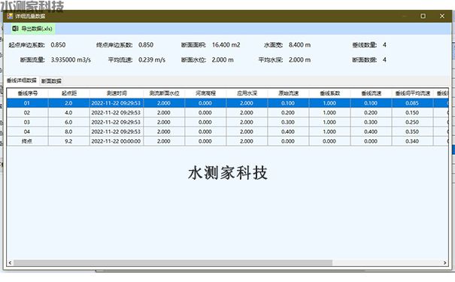
Task: Click the 测速时间 cell in row 04
Action: pyautogui.click(x=116, y=132)
